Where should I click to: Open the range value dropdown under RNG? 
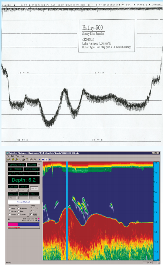pos(38,198)
